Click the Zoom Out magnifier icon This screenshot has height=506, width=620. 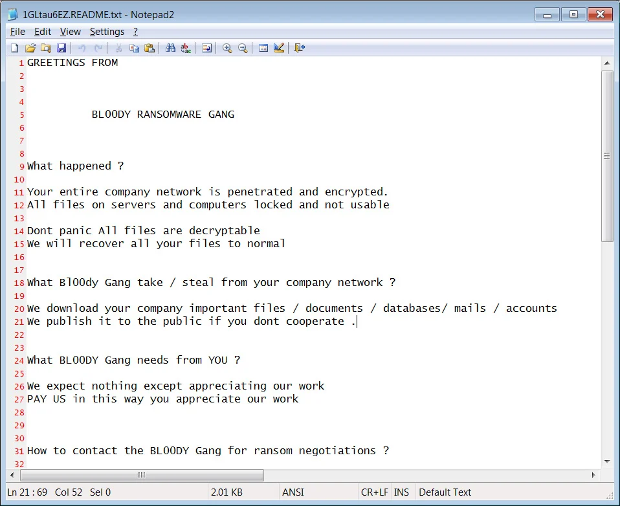tap(243, 48)
